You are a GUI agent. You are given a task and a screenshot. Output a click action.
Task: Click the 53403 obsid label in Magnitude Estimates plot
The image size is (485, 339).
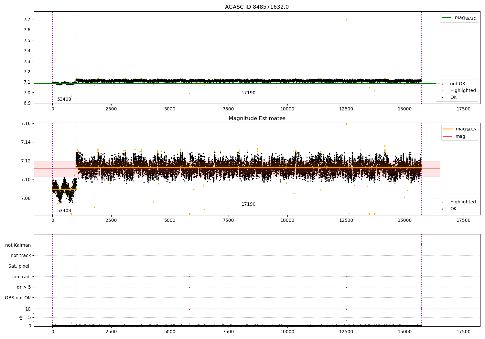(x=64, y=211)
